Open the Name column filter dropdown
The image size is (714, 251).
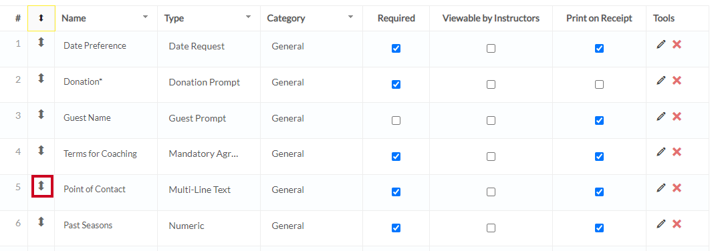145,17
